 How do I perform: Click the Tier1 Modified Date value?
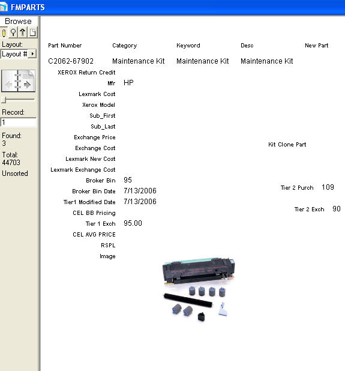click(140, 202)
